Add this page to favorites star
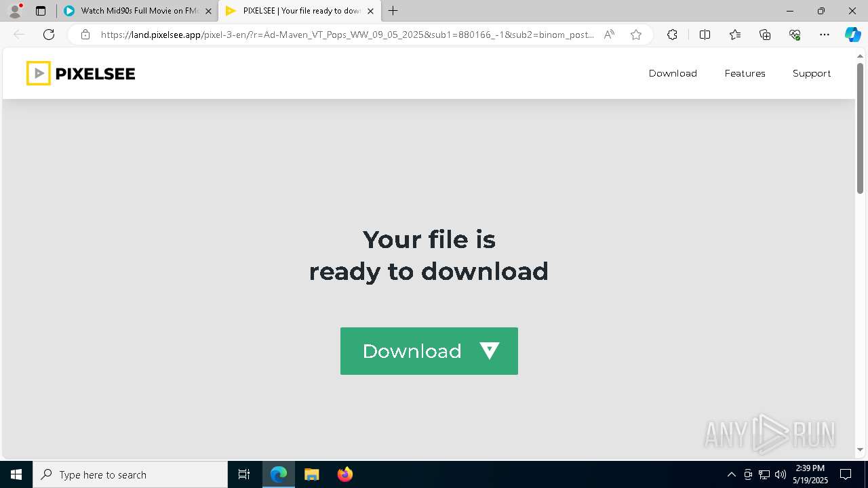 636,35
